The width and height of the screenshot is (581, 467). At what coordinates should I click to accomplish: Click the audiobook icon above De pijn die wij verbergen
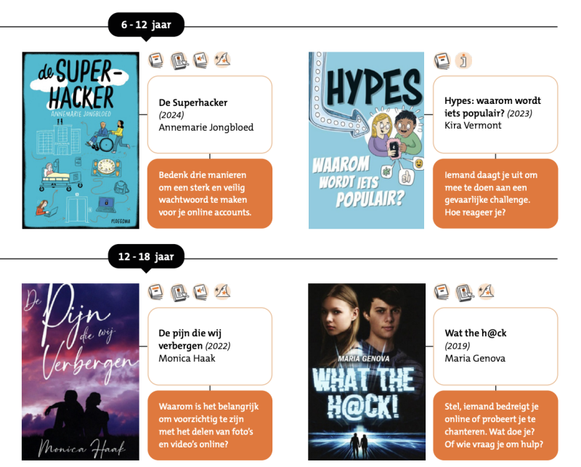[x=200, y=292]
